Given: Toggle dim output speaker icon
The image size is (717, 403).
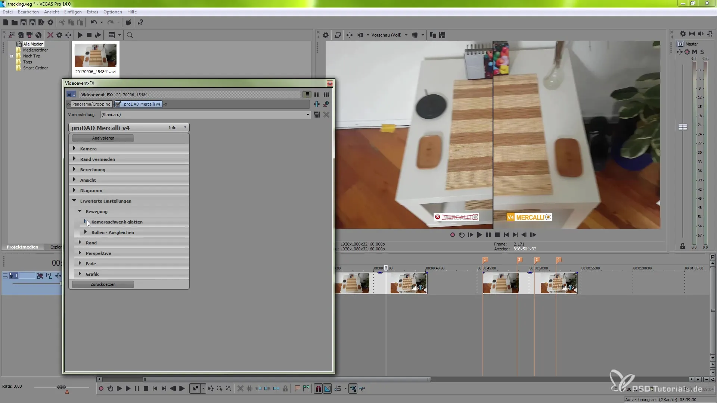Looking at the screenshot, I should (x=701, y=34).
